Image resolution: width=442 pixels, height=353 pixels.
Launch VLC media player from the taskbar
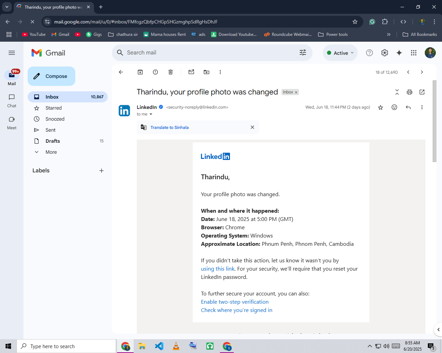176,346
